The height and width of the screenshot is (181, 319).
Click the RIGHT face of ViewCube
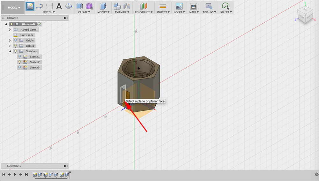[309, 17]
